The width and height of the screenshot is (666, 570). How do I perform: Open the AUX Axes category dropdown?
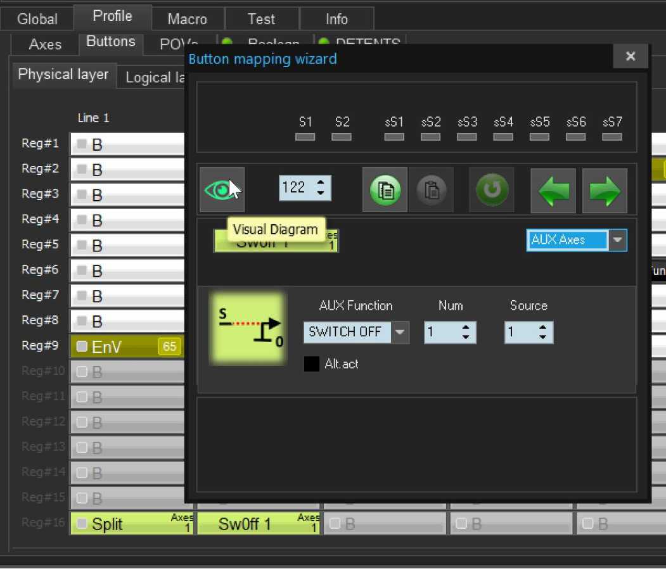point(618,241)
